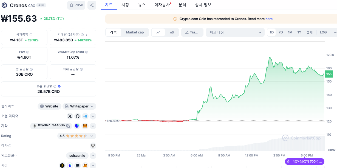The height and width of the screenshot is (168, 337).
Task: Open Vol/Mkt Cap (24h) info icon
Action: click(86, 52)
